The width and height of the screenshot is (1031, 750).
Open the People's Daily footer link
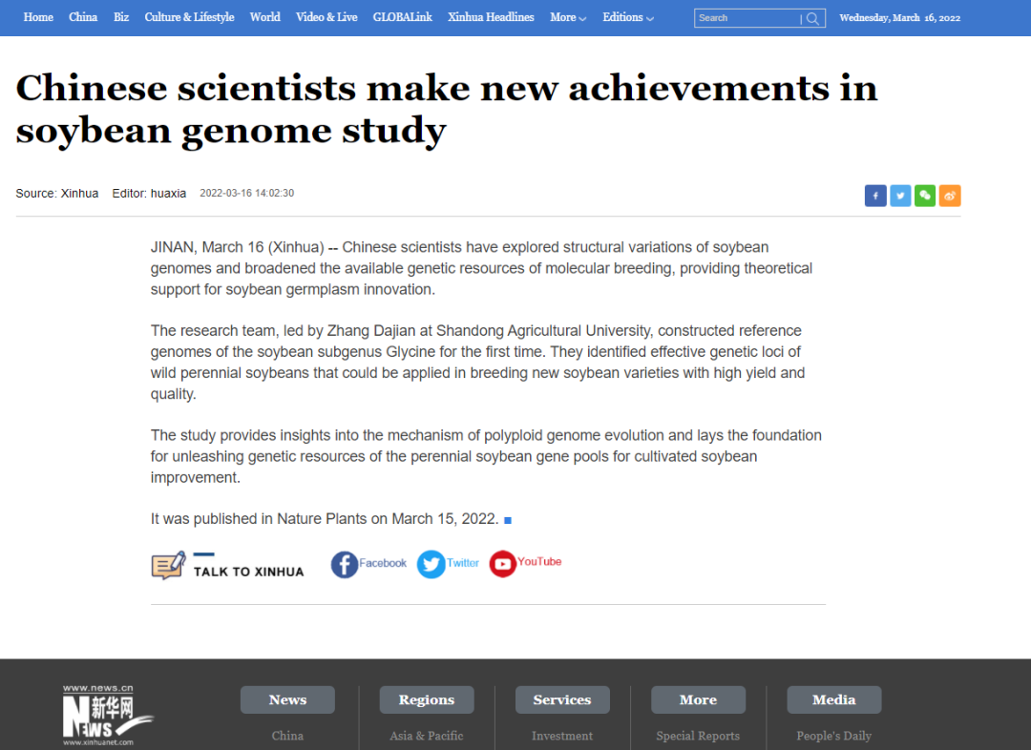833,737
